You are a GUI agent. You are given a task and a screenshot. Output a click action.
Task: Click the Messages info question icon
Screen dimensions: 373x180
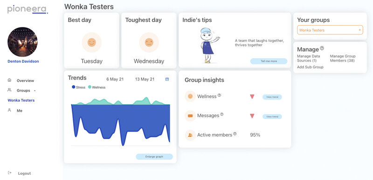222,114
